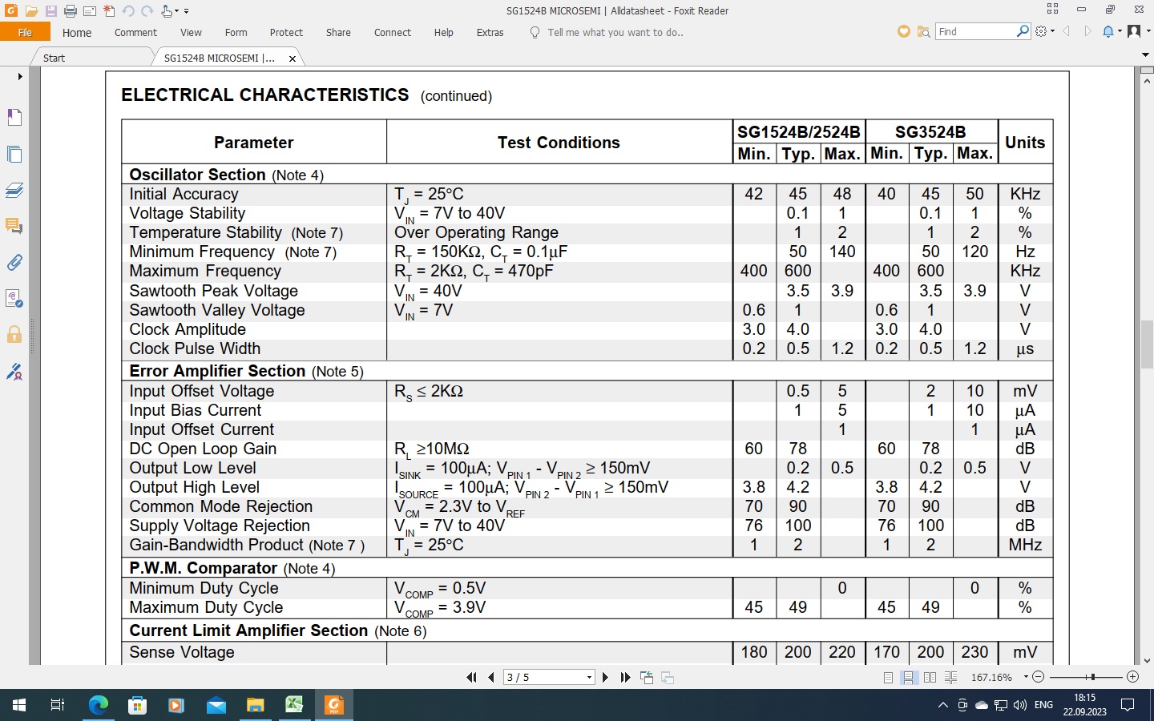Go to the next page arrow

pos(605,678)
